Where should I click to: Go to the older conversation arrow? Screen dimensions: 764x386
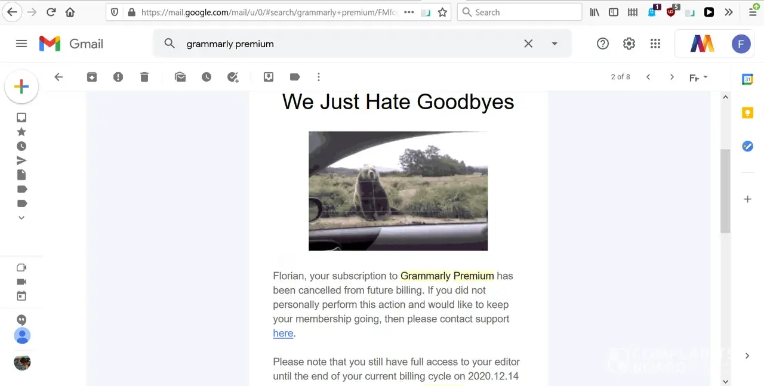tap(672, 77)
